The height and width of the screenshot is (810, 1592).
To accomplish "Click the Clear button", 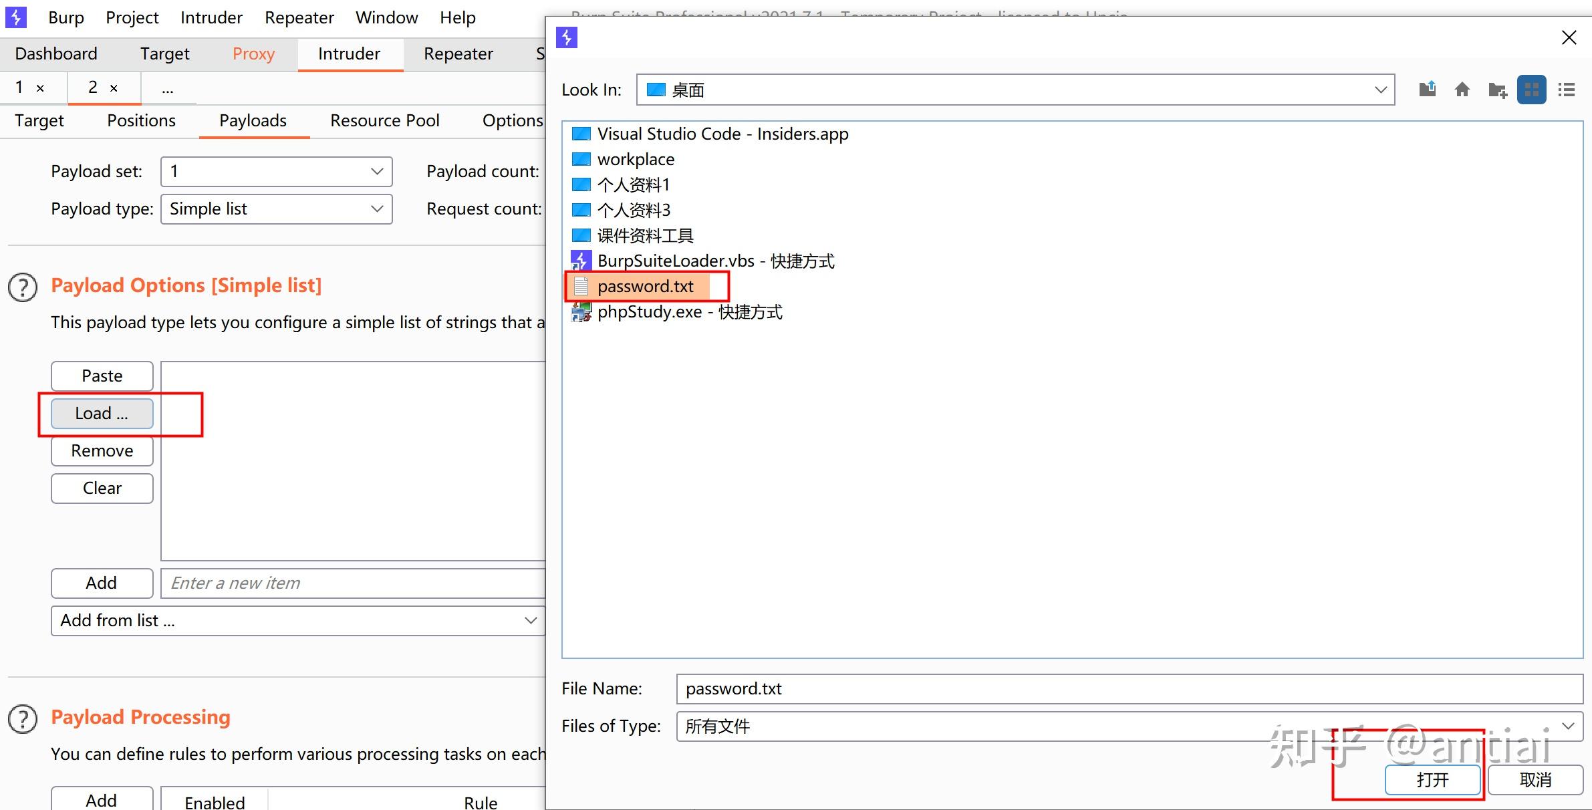I will coord(102,489).
